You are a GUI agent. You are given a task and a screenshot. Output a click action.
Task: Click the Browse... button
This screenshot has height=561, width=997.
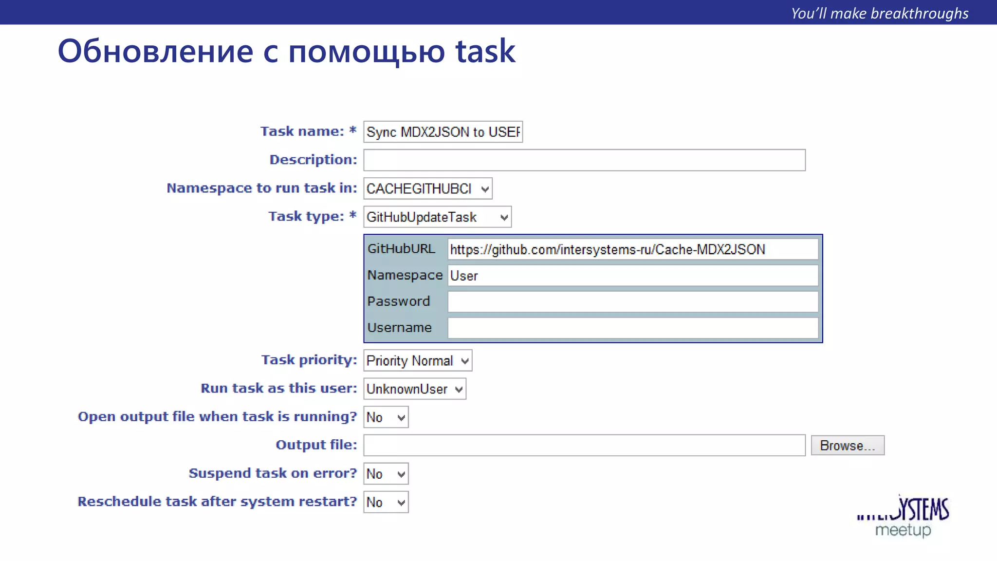coord(848,446)
